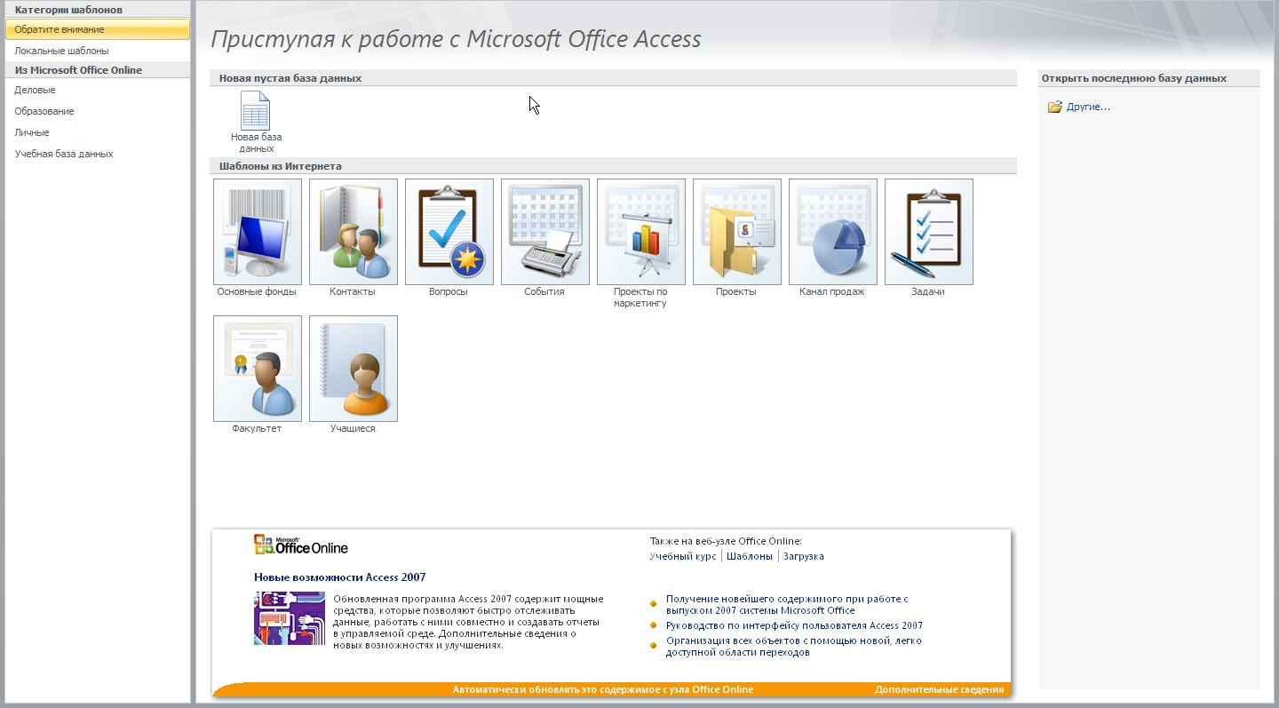1279x708 pixels.
Task: Click the Вопросы caption text
Action: pyautogui.click(x=449, y=291)
